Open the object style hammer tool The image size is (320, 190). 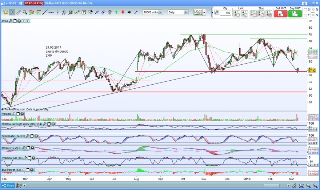tap(90, 12)
